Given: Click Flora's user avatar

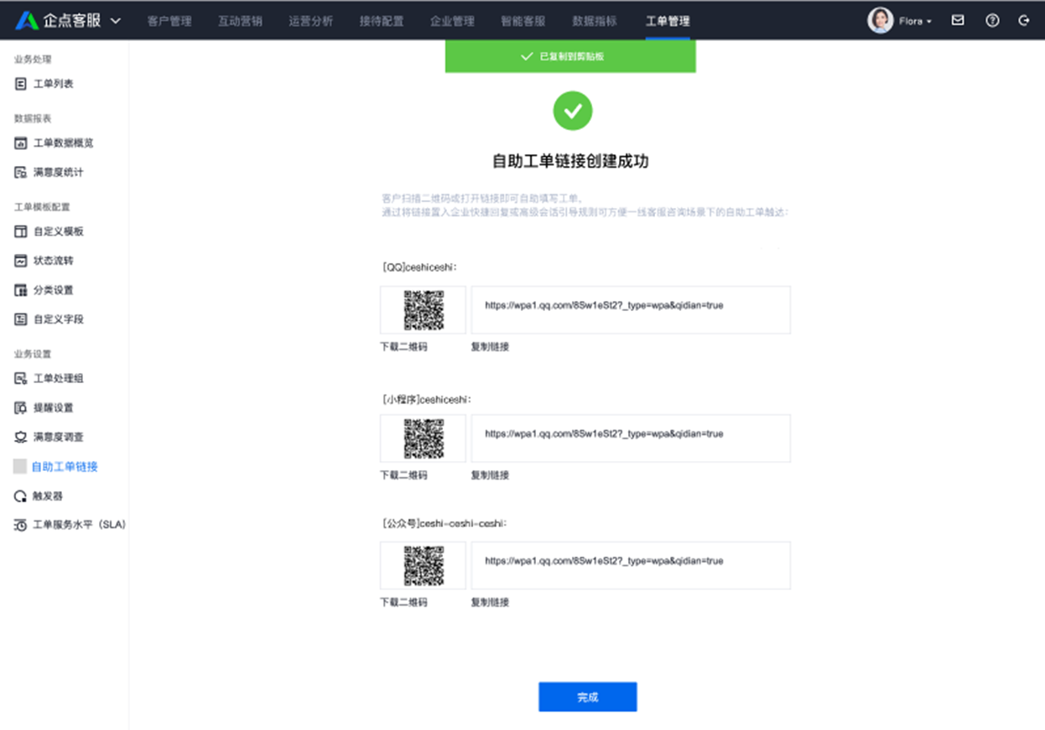Looking at the screenshot, I should coord(880,21).
